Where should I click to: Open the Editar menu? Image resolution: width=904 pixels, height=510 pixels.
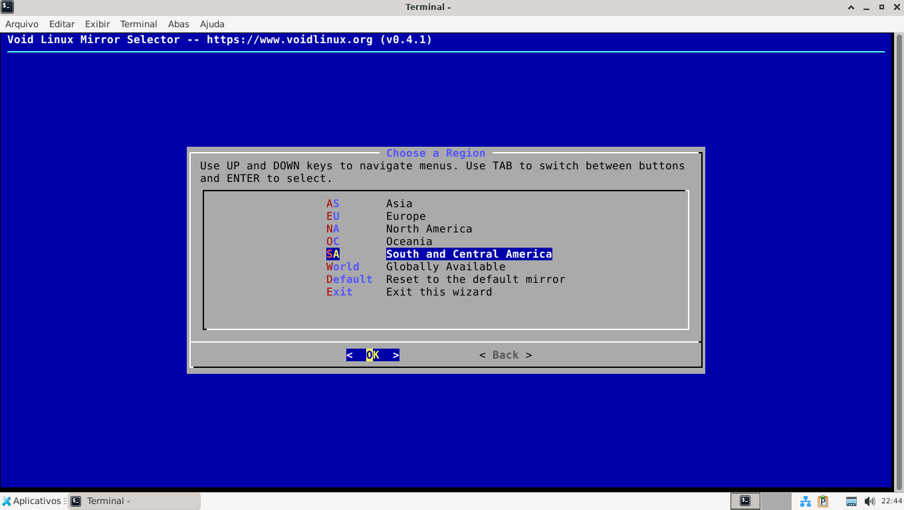[62, 24]
